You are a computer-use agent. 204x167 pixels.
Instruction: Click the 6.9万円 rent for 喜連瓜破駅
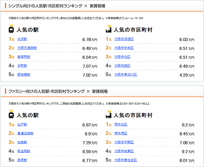tap(91, 134)
